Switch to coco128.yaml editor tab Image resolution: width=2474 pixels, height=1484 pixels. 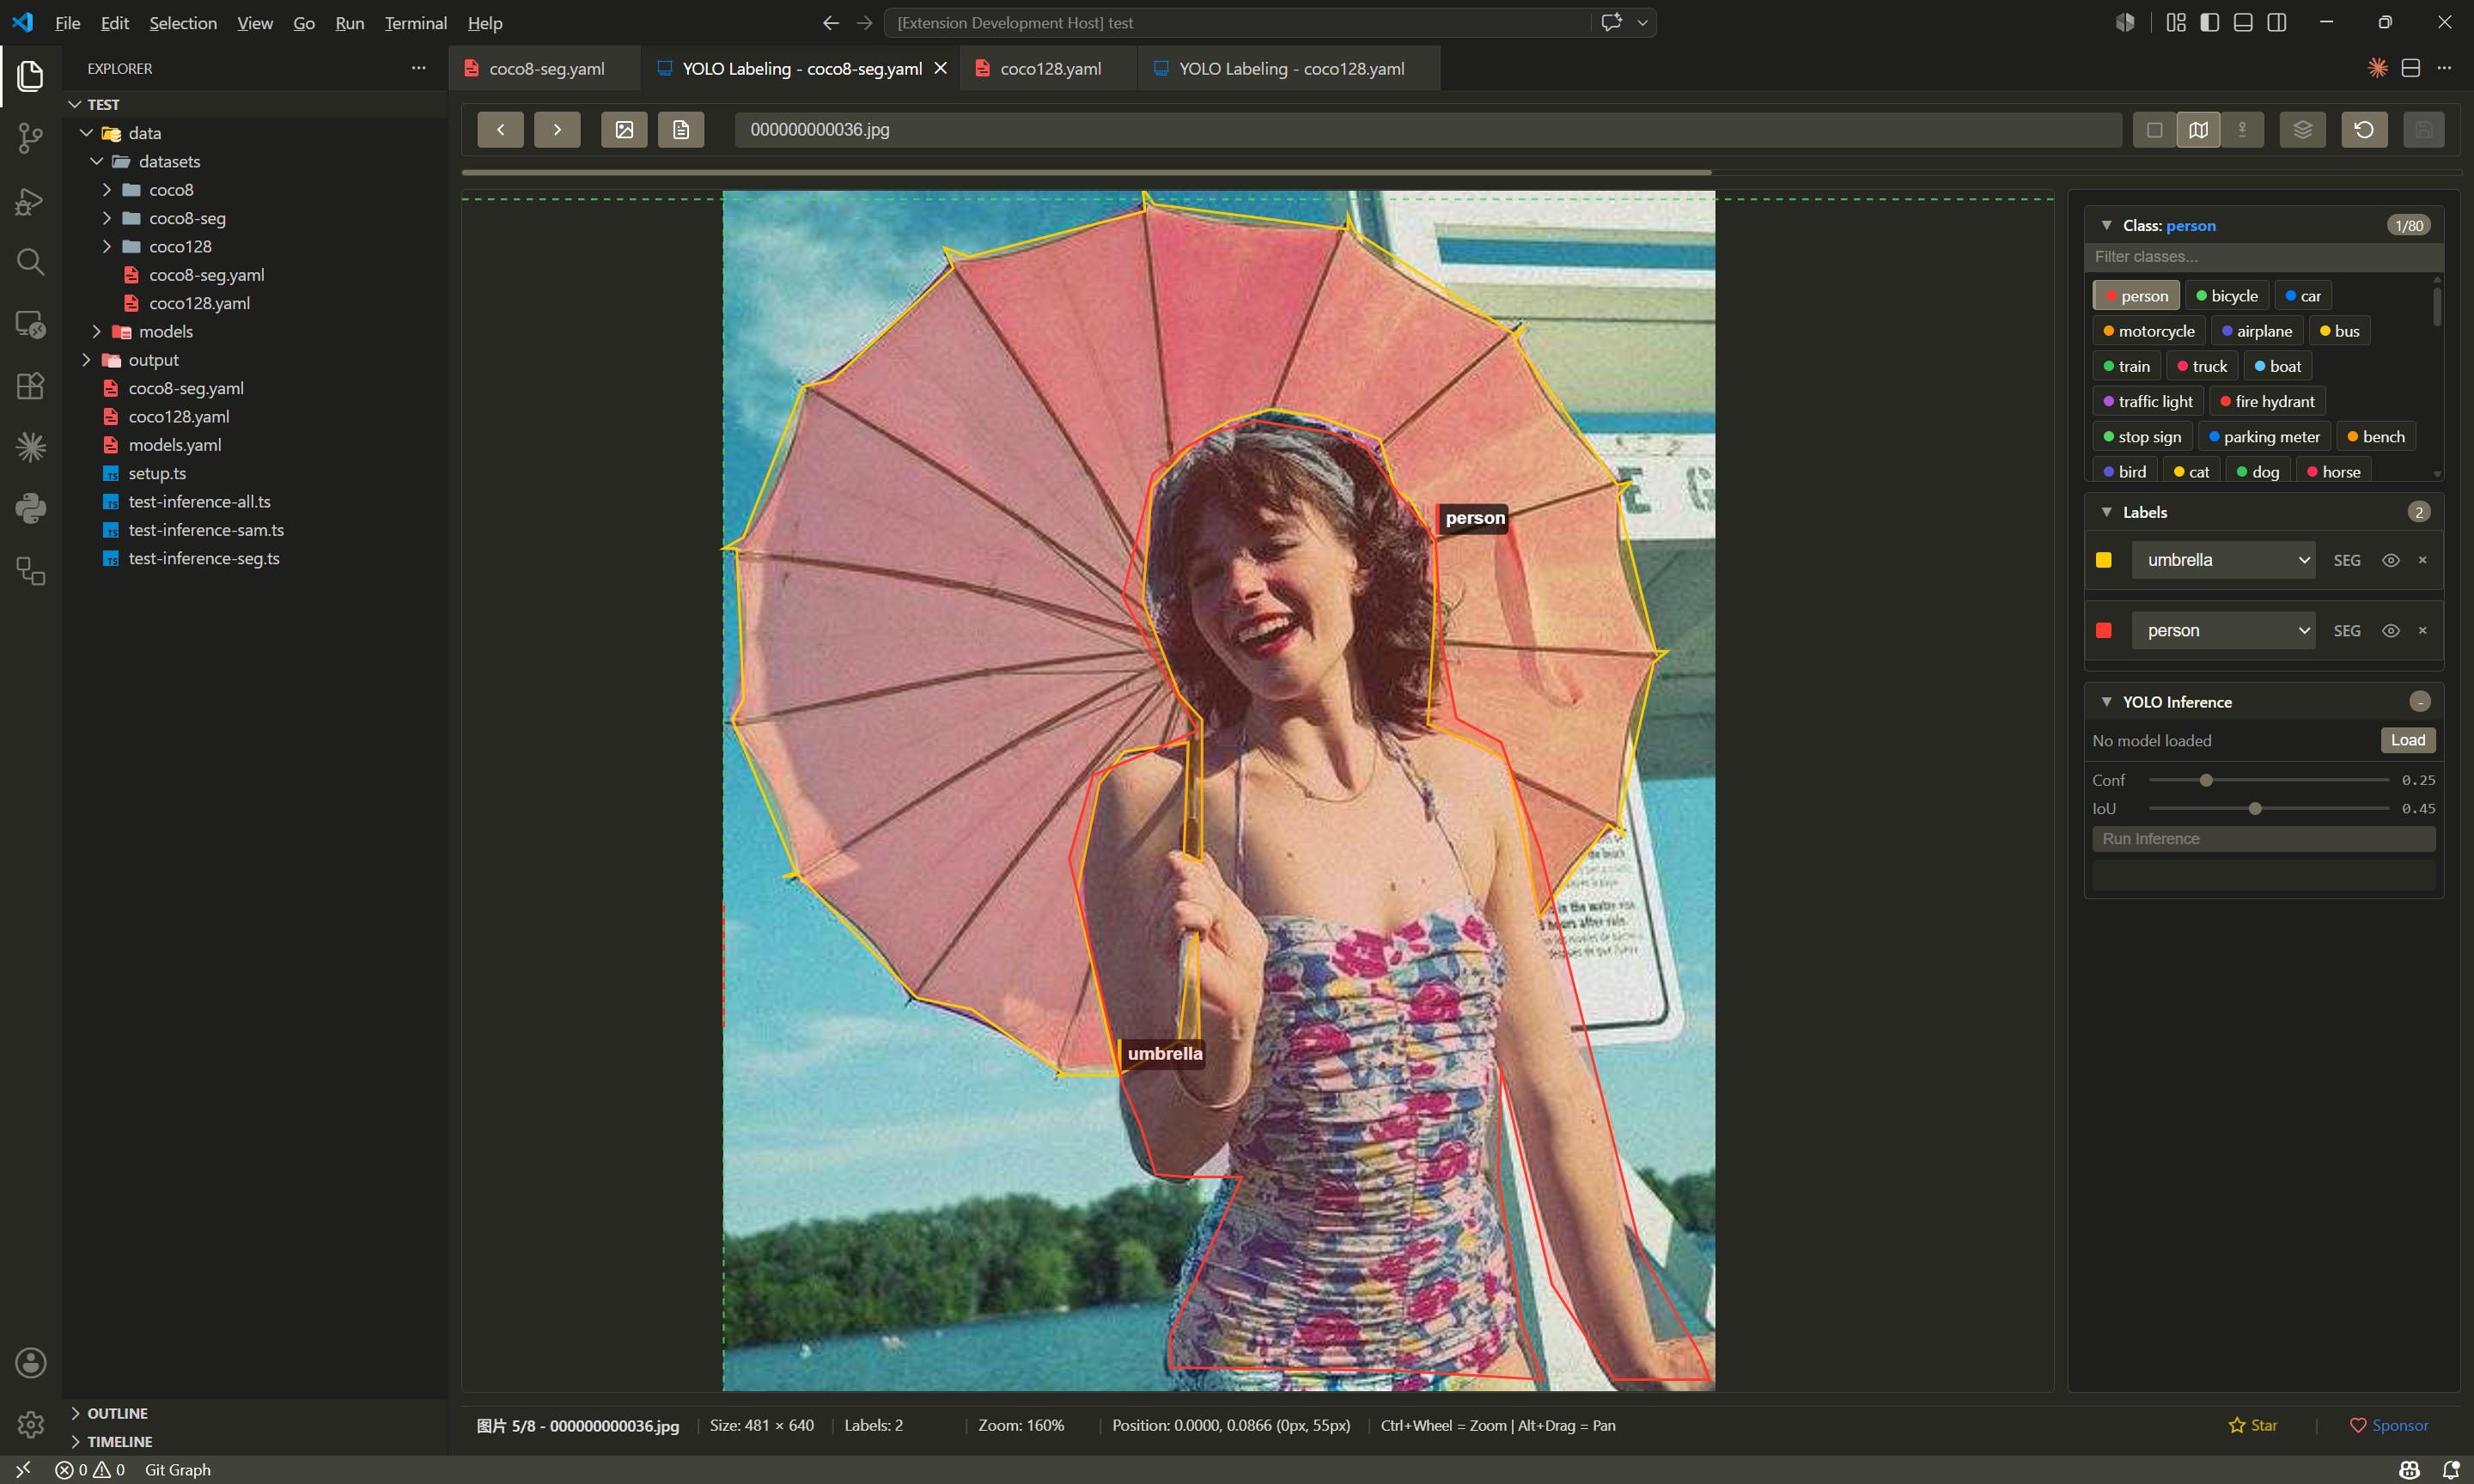pyautogui.click(x=1050, y=68)
